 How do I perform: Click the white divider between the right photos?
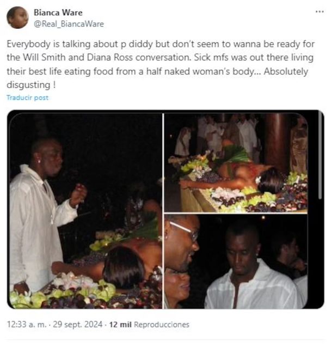236,213
